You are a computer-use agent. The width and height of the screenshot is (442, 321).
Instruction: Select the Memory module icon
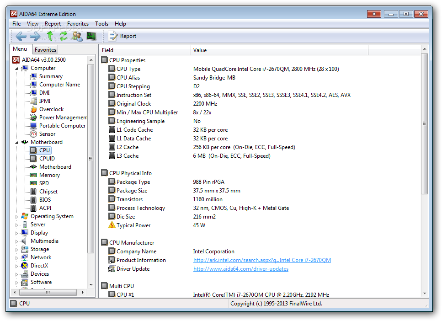point(33,175)
